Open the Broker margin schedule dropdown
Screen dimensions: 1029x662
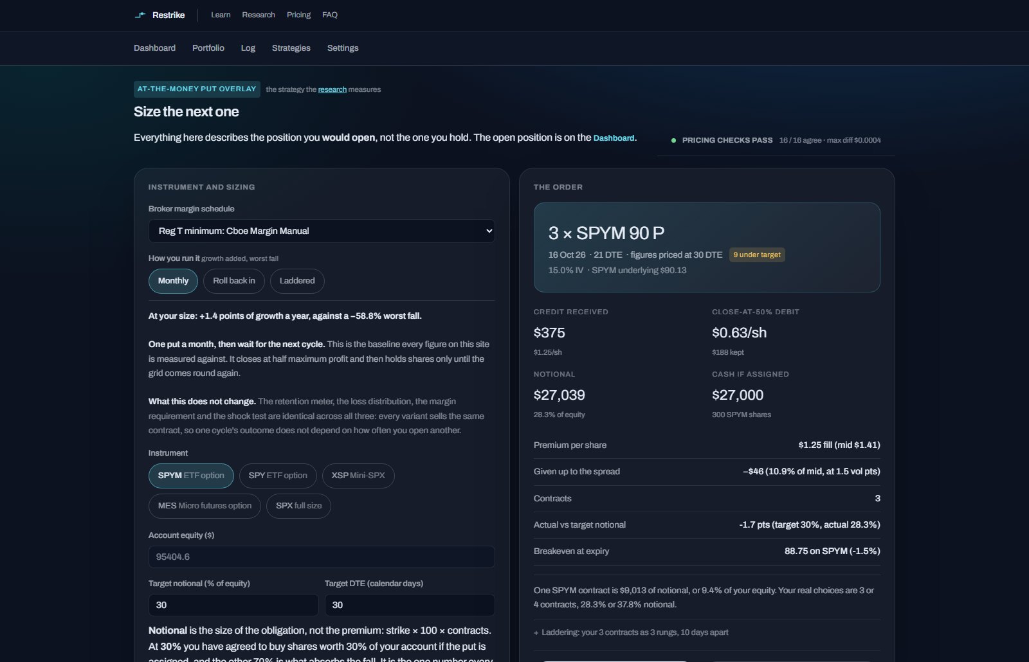tap(322, 231)
